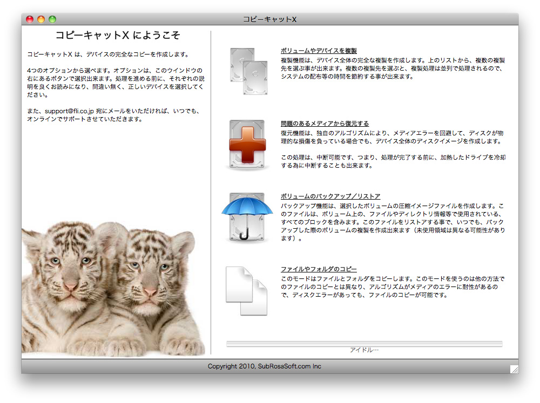Screen dimensions: 540x403
Task: Click the 4つのオプションから選べます paragraph
Action: click(116, 83)
